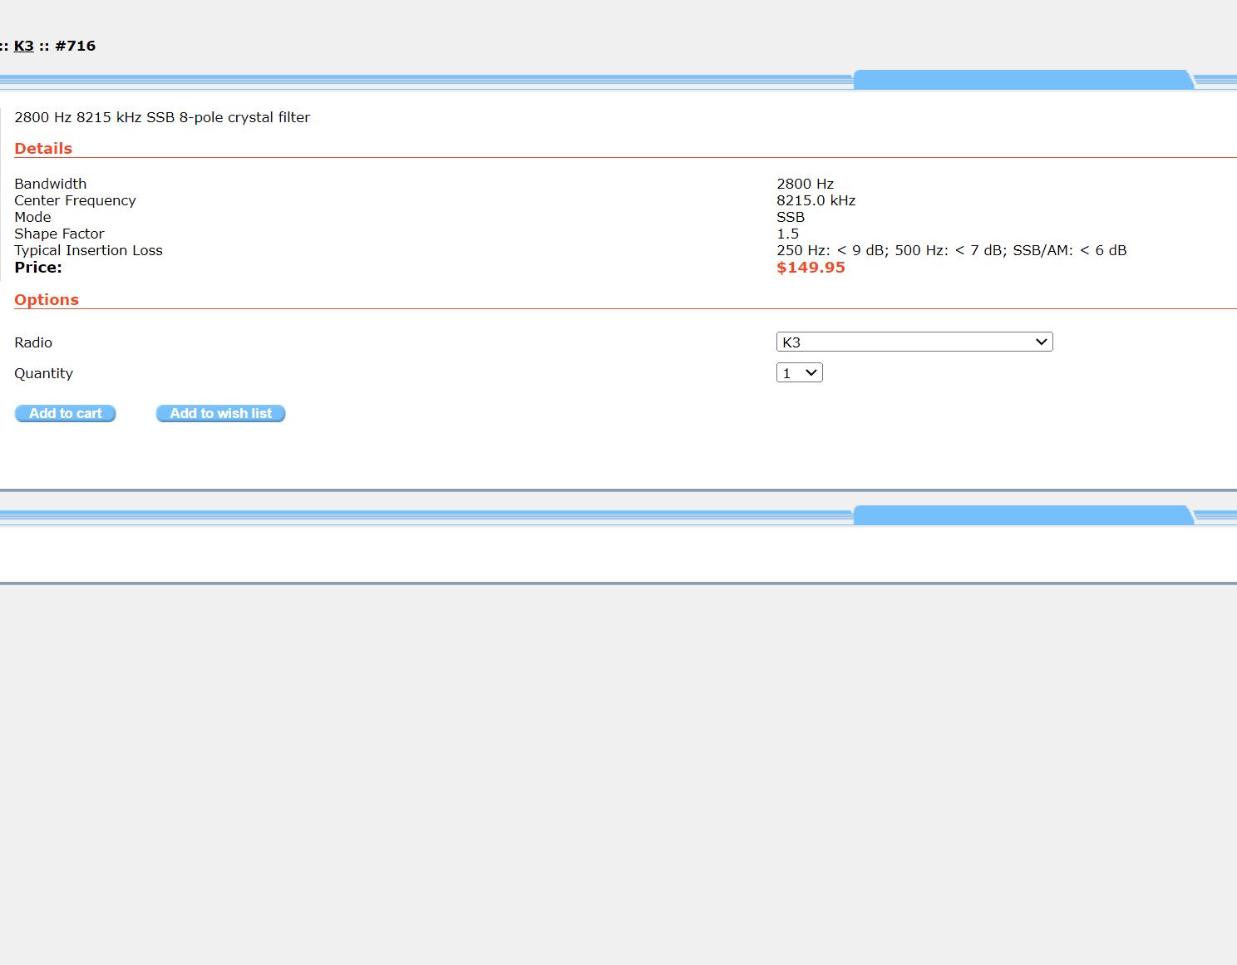Click the Shape Factor label

click(59, 234)
